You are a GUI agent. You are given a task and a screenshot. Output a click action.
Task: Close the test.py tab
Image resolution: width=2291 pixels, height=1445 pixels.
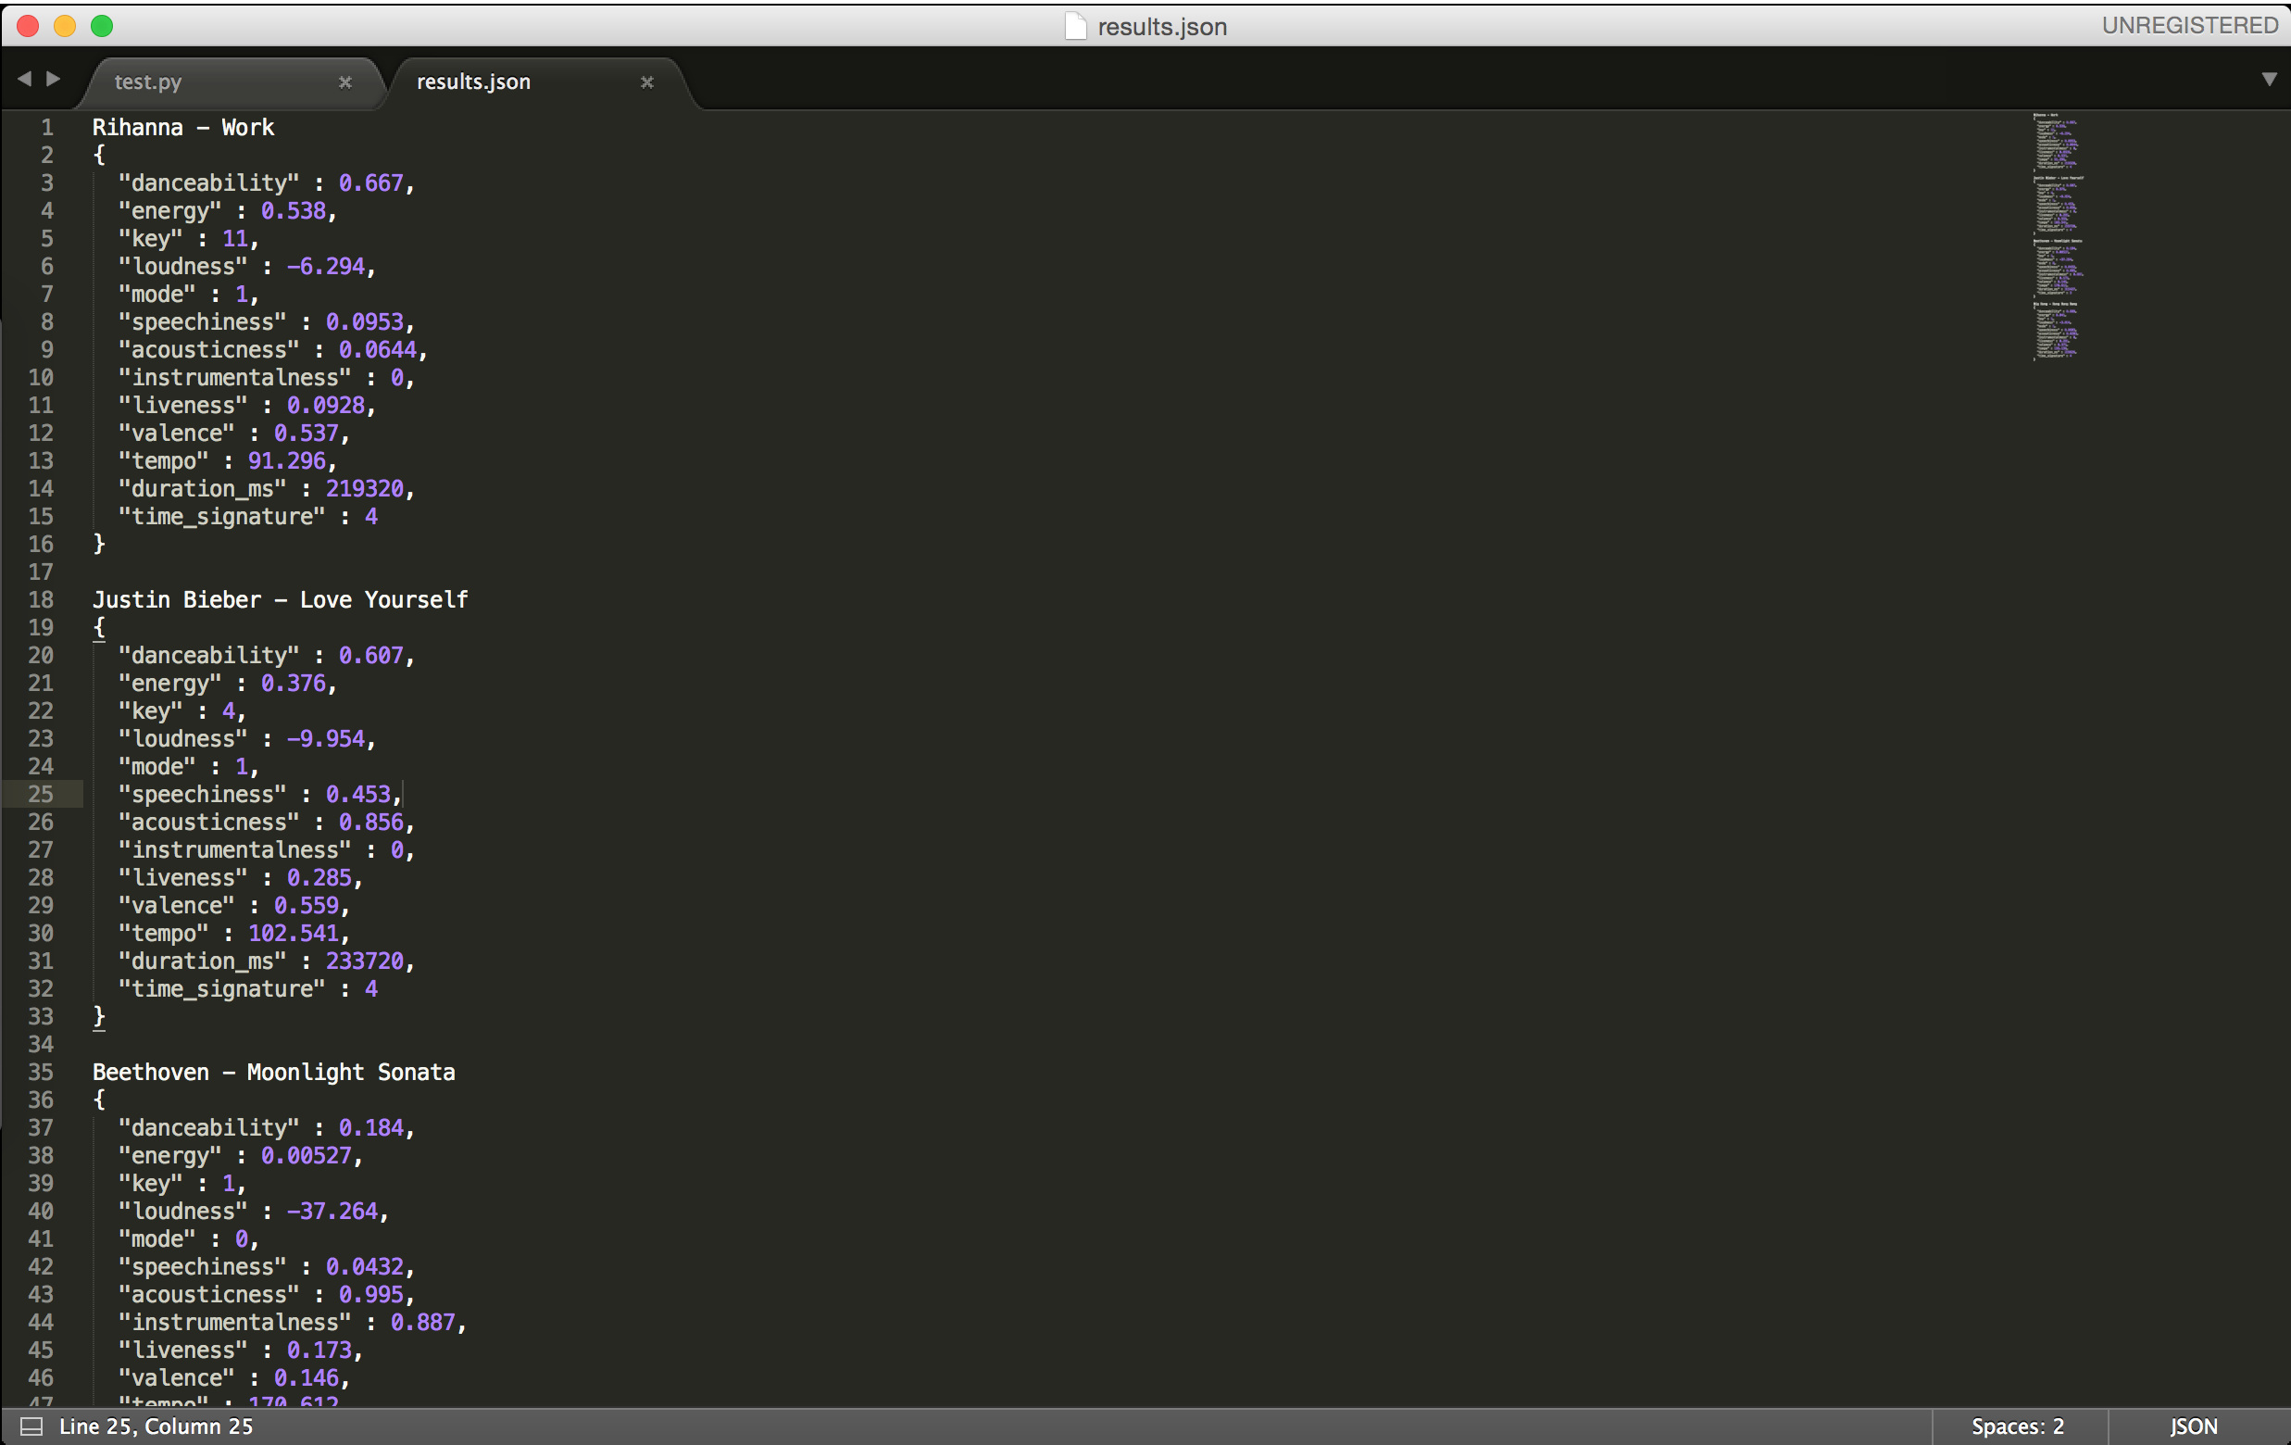[345, 82]
